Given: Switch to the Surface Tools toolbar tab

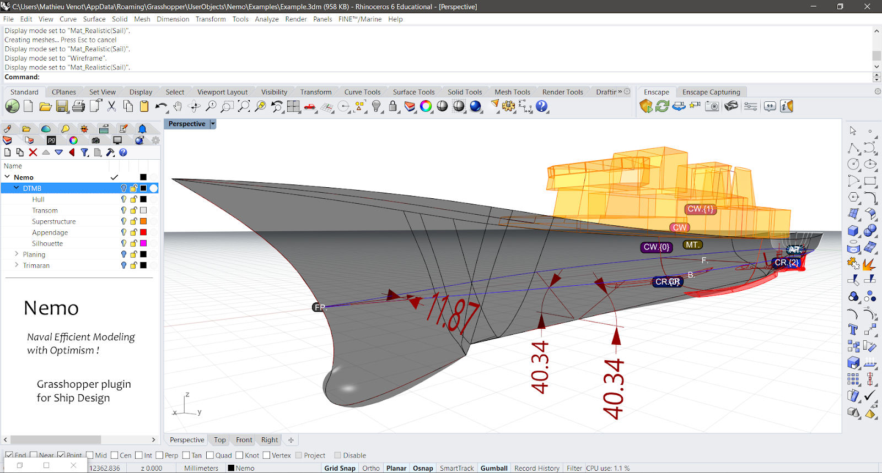Looking at the screenshot, I should click(413, 92).
